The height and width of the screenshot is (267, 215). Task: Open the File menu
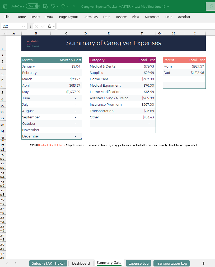click(7, 17)
